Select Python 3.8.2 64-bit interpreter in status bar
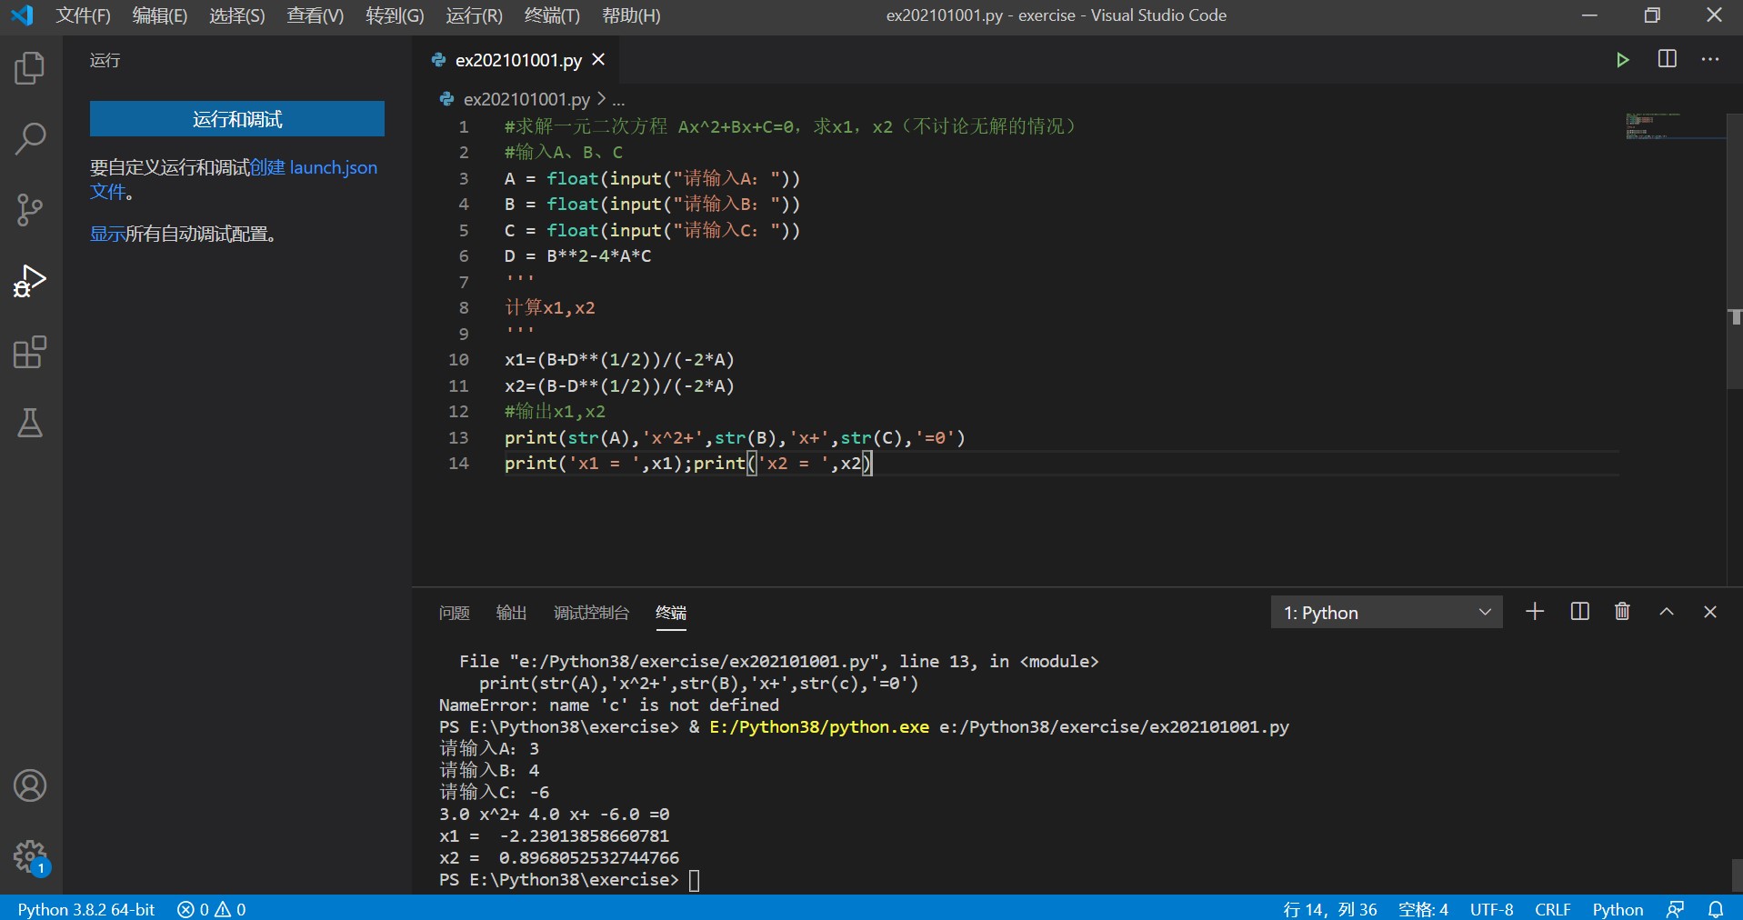The width and height of the screenshot is (1743, 920). tap(86, 909)
